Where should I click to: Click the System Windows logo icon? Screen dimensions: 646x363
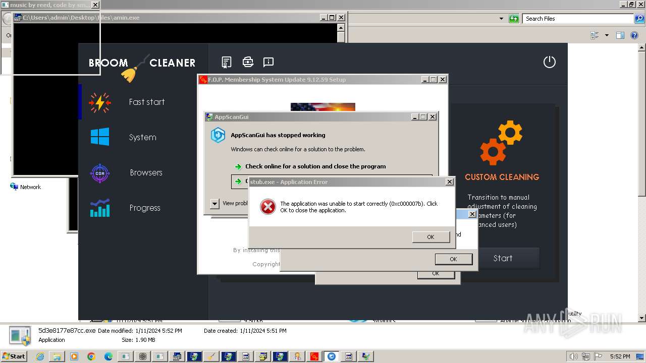point(100,137)
